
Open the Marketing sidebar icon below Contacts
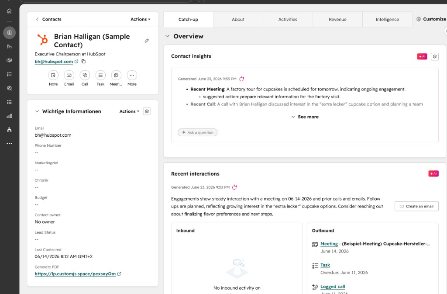[9, 46]
